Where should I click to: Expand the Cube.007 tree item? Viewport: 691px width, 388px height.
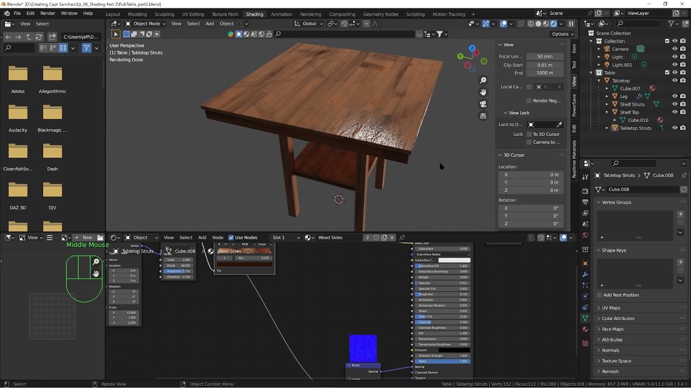click(x=607, y=88)
